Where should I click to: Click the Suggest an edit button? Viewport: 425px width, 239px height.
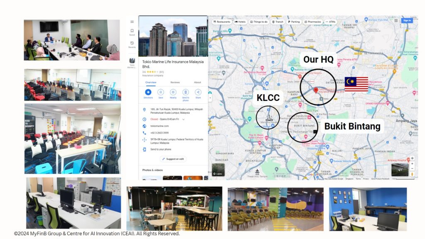pos(173,159)
